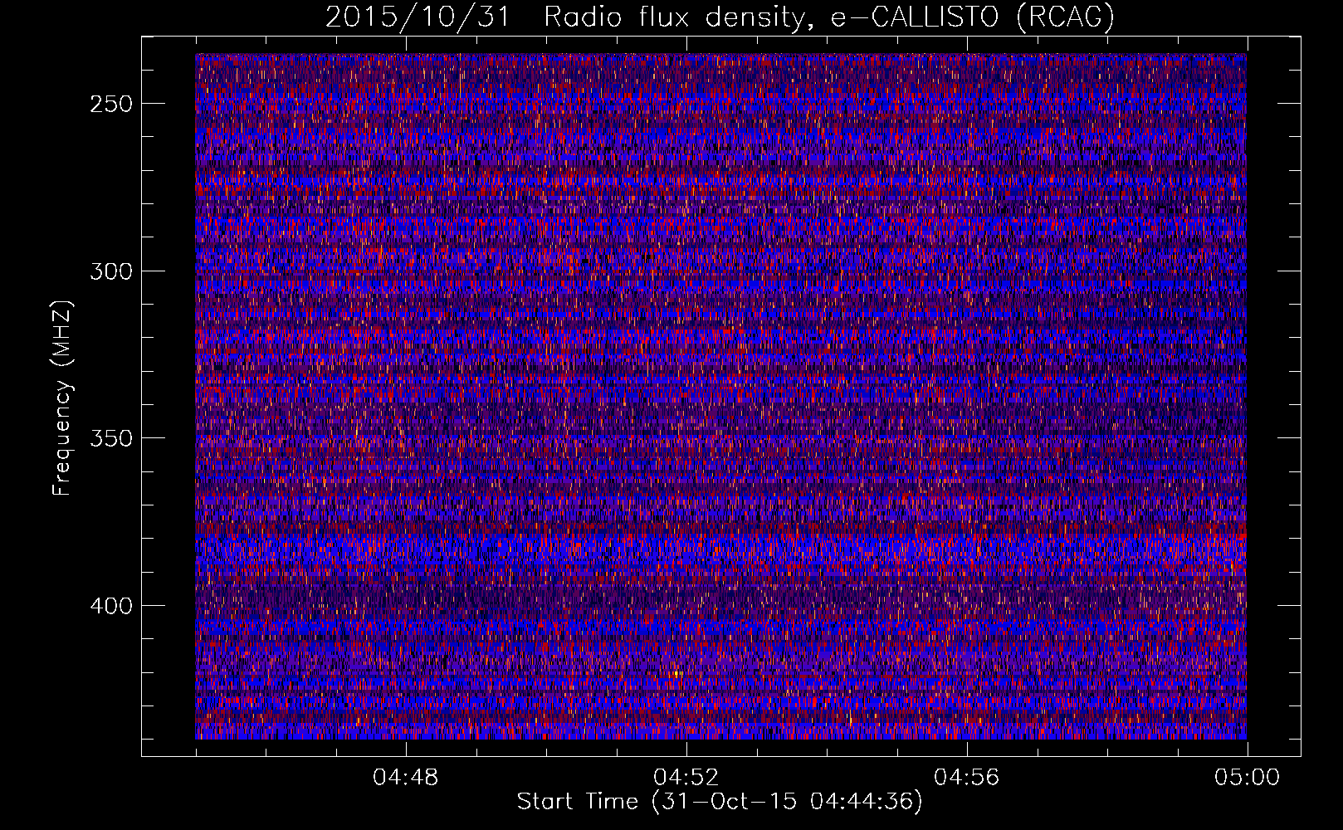Screen dimensions: 1343x830
Task: Click the 350 frequency tick label
Action: click(111, 438)
